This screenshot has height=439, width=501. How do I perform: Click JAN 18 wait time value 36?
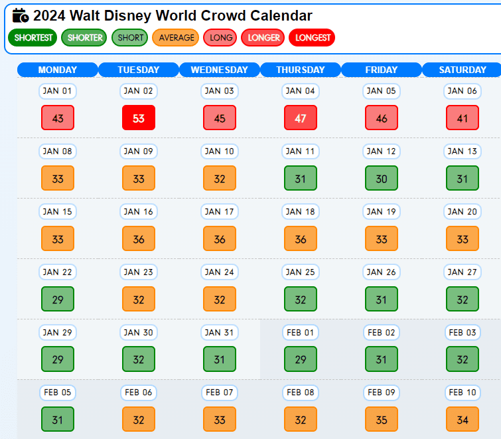pyautogui.click(x=301, y=238)
